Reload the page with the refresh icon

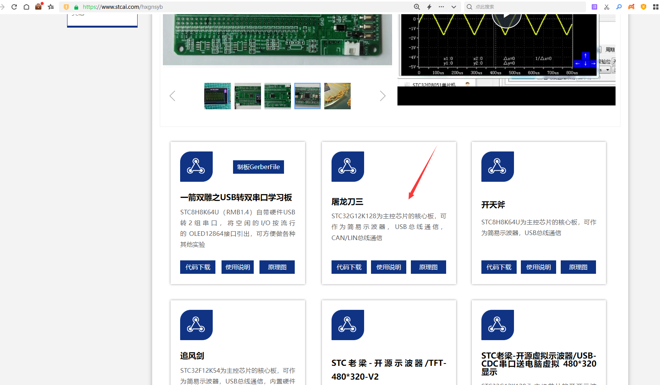point(14,7)
